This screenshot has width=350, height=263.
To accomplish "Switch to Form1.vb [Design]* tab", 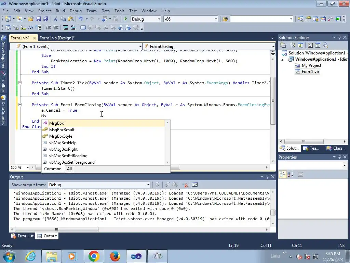I will click(x=57, y=38).
